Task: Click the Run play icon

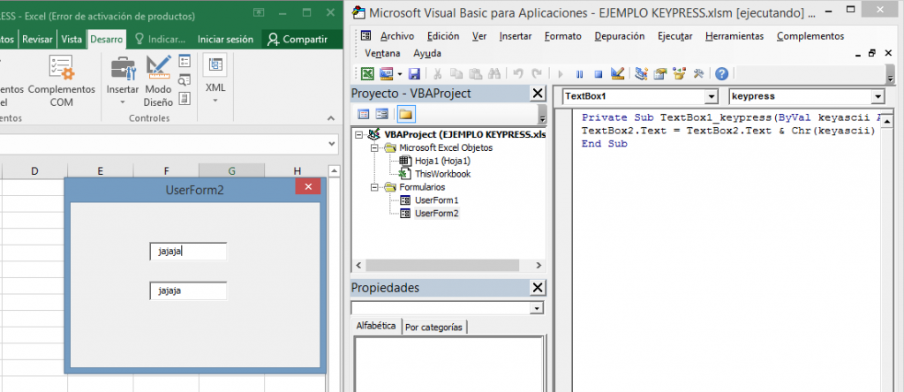Action: click(561, 74)
